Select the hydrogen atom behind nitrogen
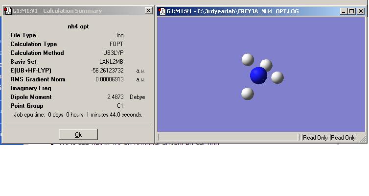 [x=267, y=64]
